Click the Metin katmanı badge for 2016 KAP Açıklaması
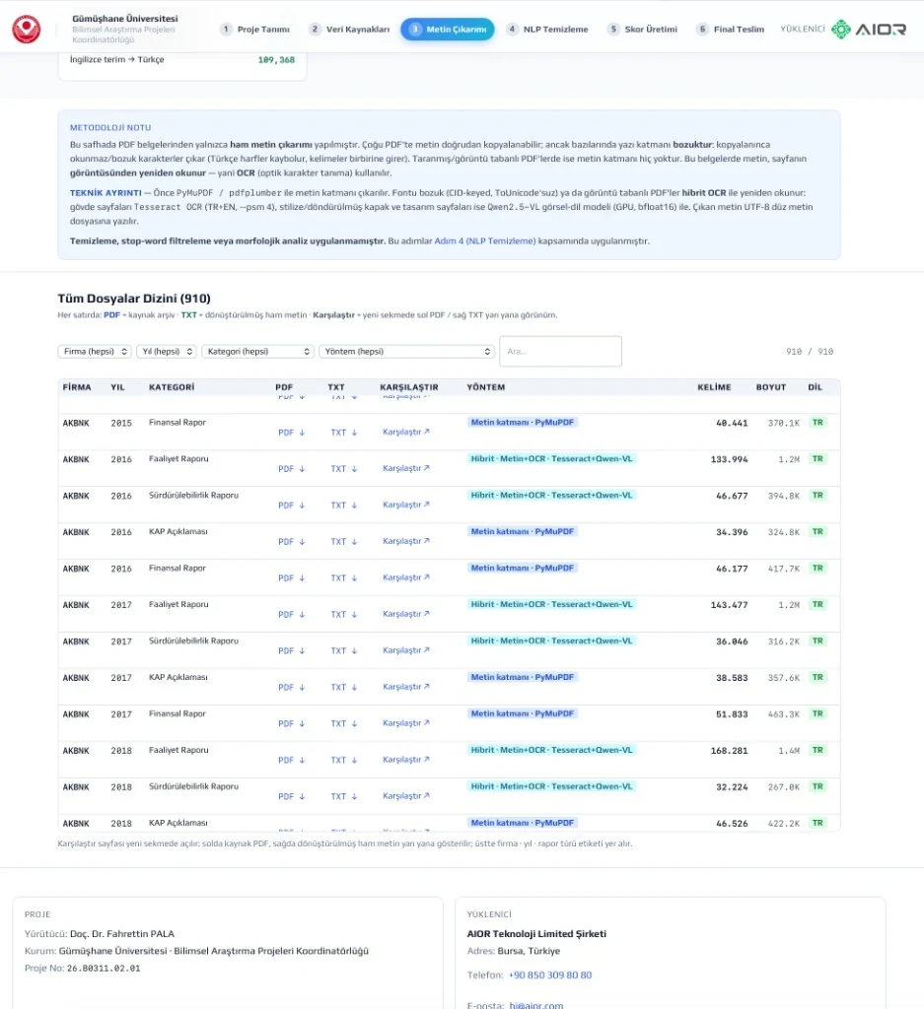This screenshot has height=1009, width=924. pyautogui.click(x=523, y=531)
